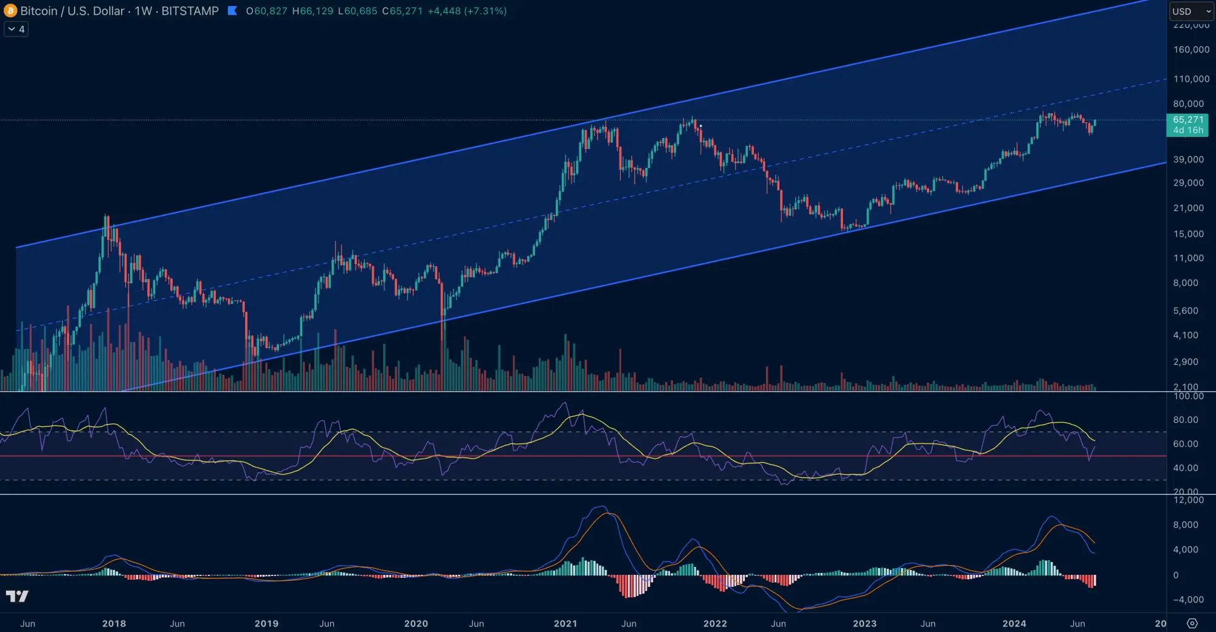The width and height of the screenshot is (1216, 632).
Task: Click the 2024 time axis label
Action: pyautogui.click(x=1014, y=623)
